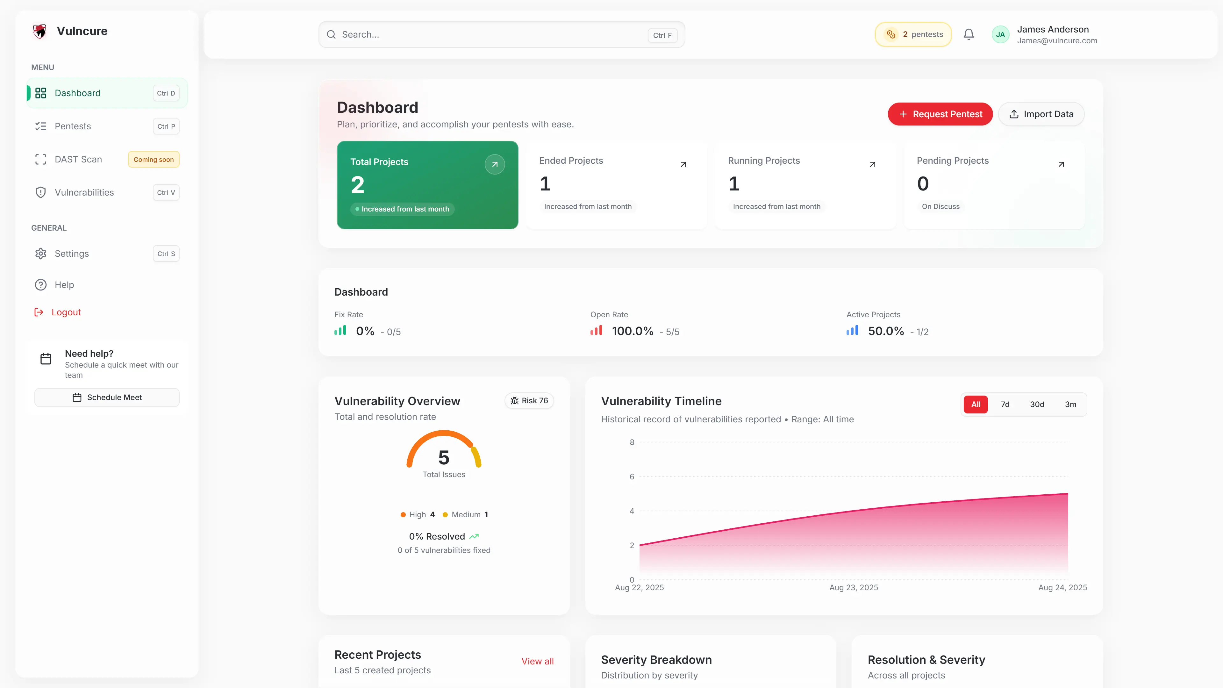Open the Vulnerabilities menu item
The height and width of the screenshot is (688, 1223).
[x=84, y=192]
